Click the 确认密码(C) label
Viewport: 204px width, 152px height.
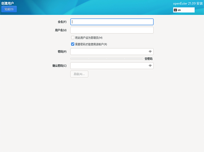pyautogui.click(x=59, y=66)
